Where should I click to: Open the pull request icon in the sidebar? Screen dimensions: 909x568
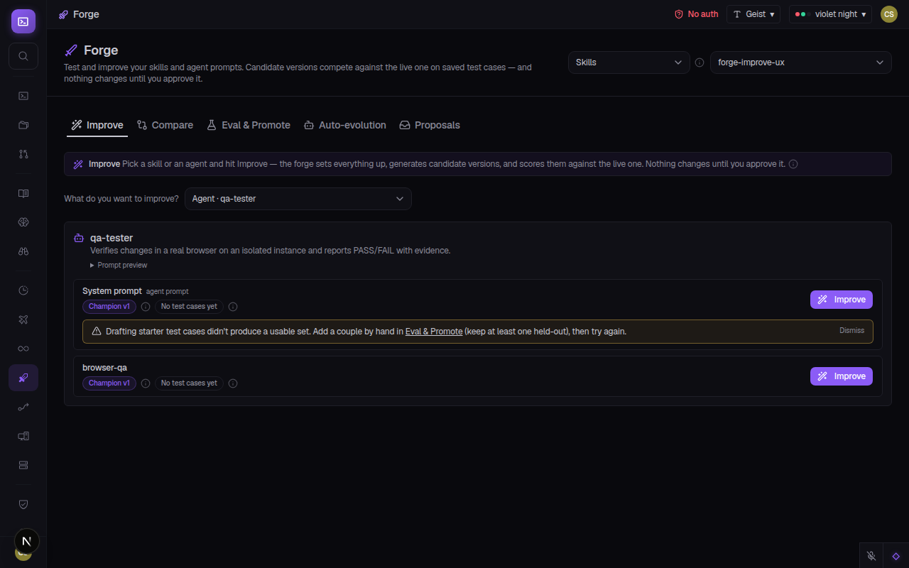pyautogui.click(x=23, y=154)
